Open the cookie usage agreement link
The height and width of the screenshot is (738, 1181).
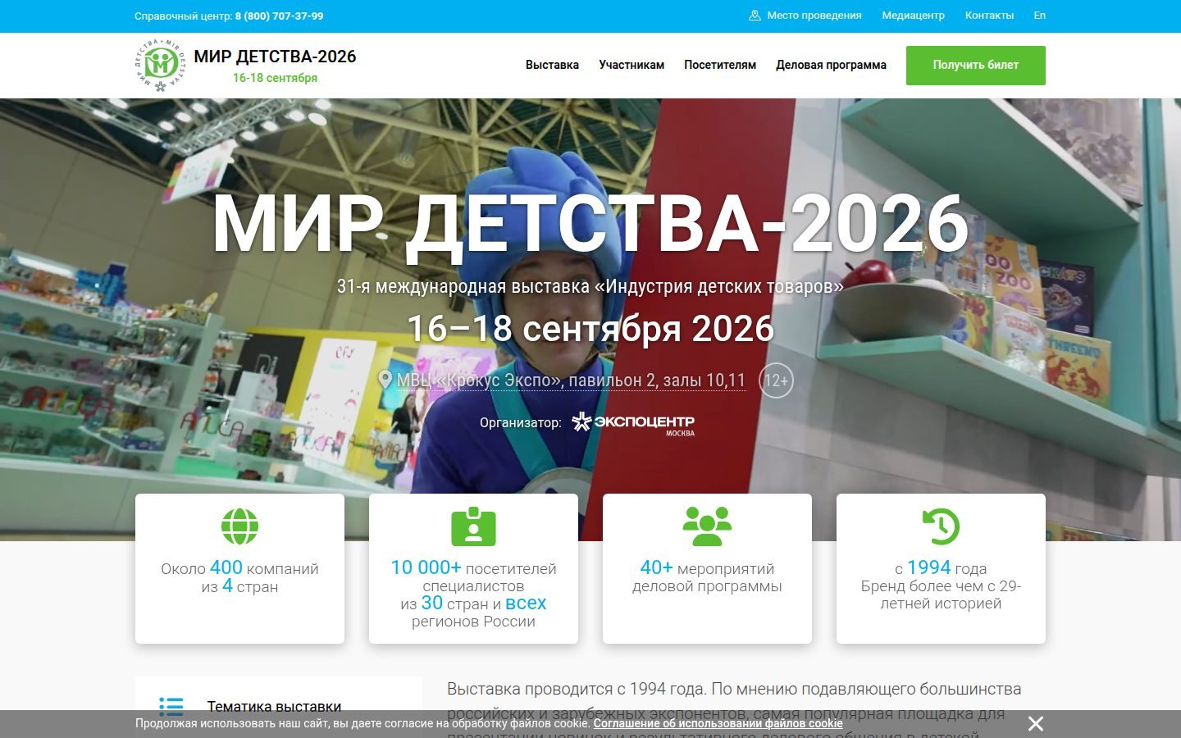(718, 723)
